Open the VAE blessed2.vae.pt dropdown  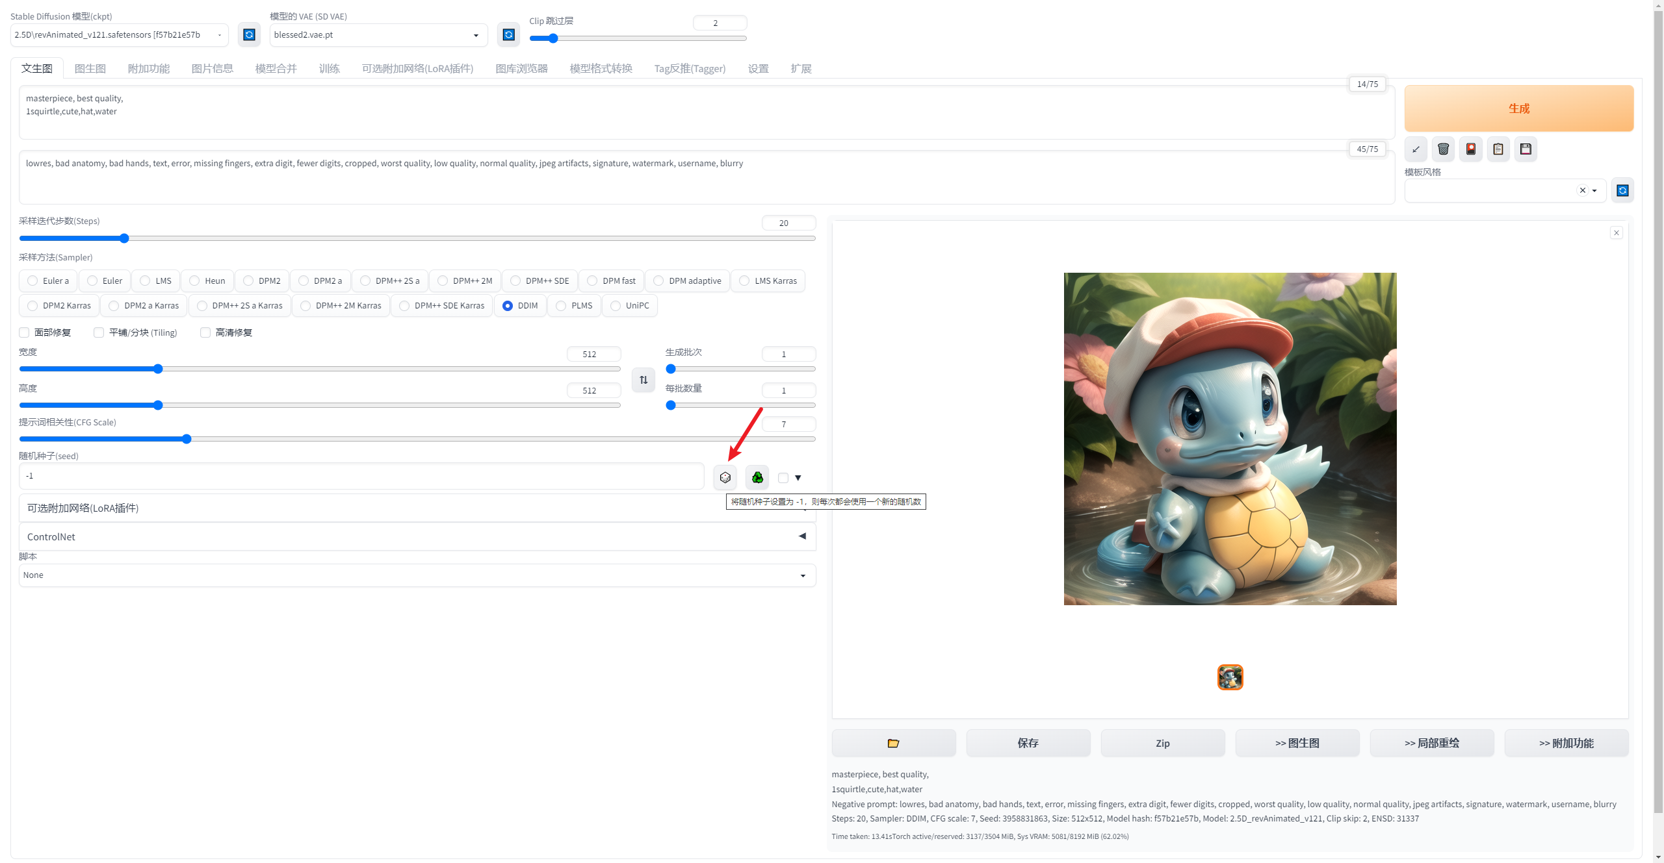(x=378, y=35)
